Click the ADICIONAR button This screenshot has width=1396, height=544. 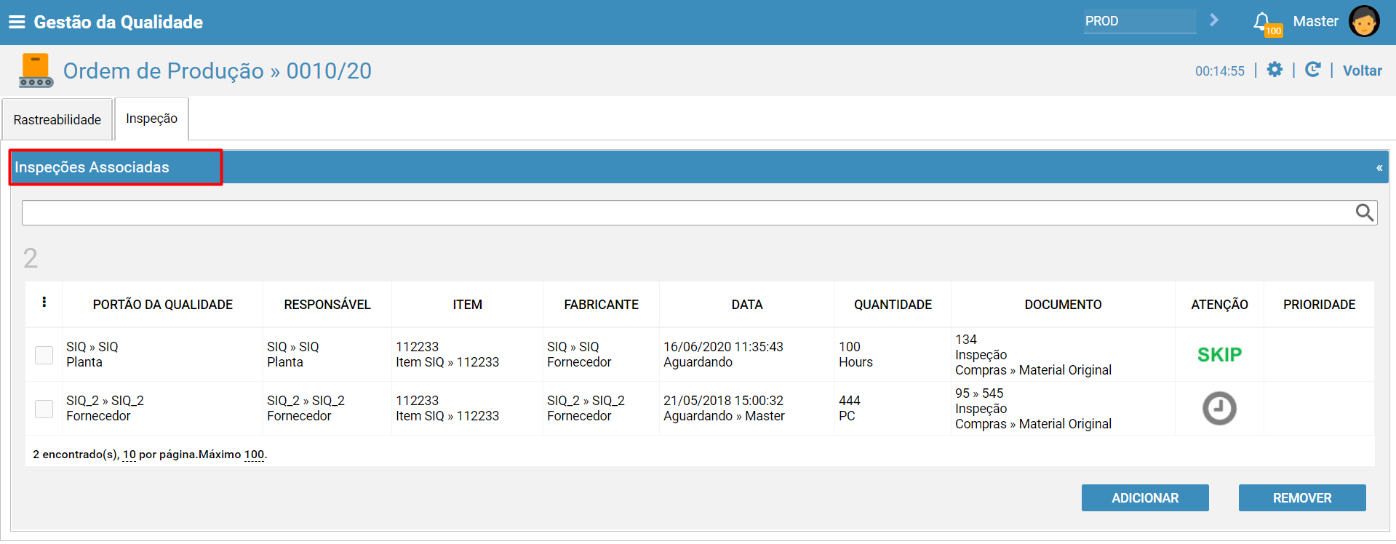tap(1145, 498)
